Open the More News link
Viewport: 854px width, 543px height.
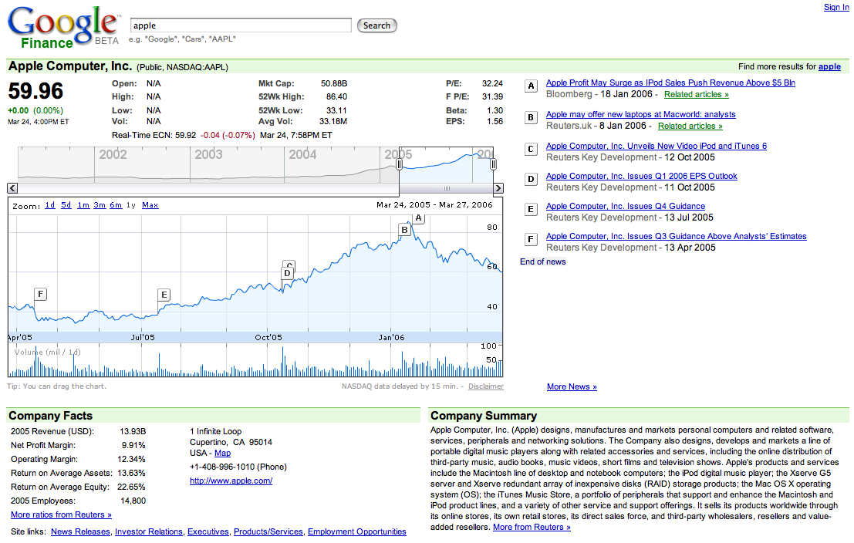point(572,386)
